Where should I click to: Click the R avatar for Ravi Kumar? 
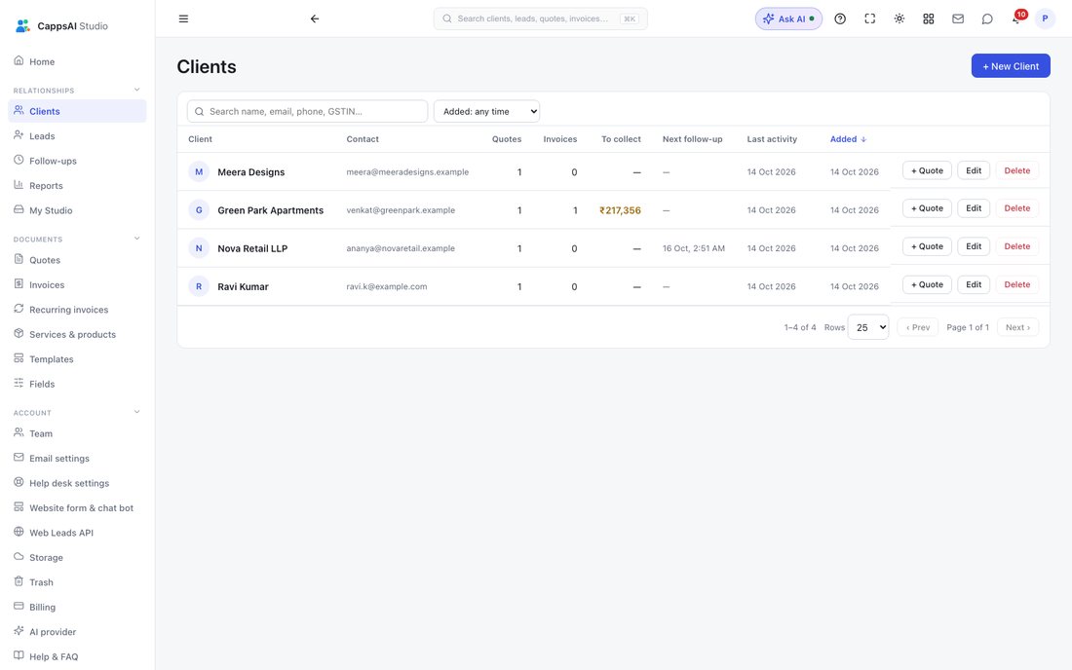pyautogui.click(x=199, y=287)
